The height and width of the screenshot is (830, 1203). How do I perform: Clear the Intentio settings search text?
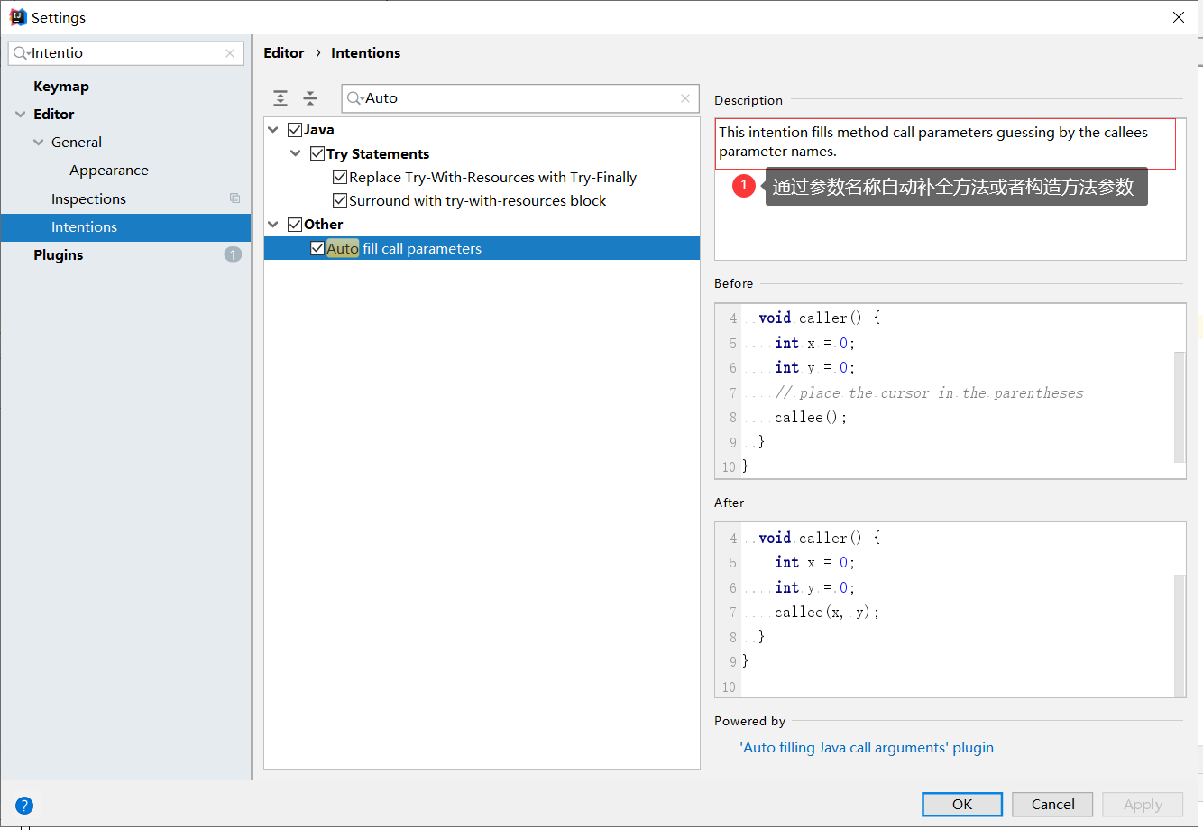coord(230,53)
